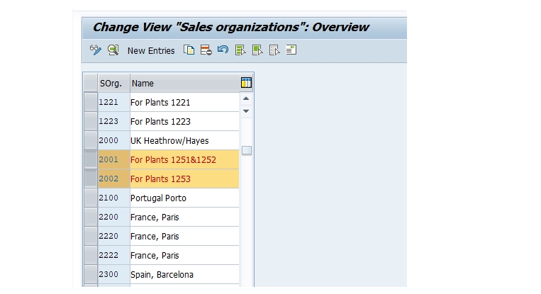This screenshot has height=294, width=541.
Task: Select row 2300 using its row selector
Action: [x=91, y=274]
